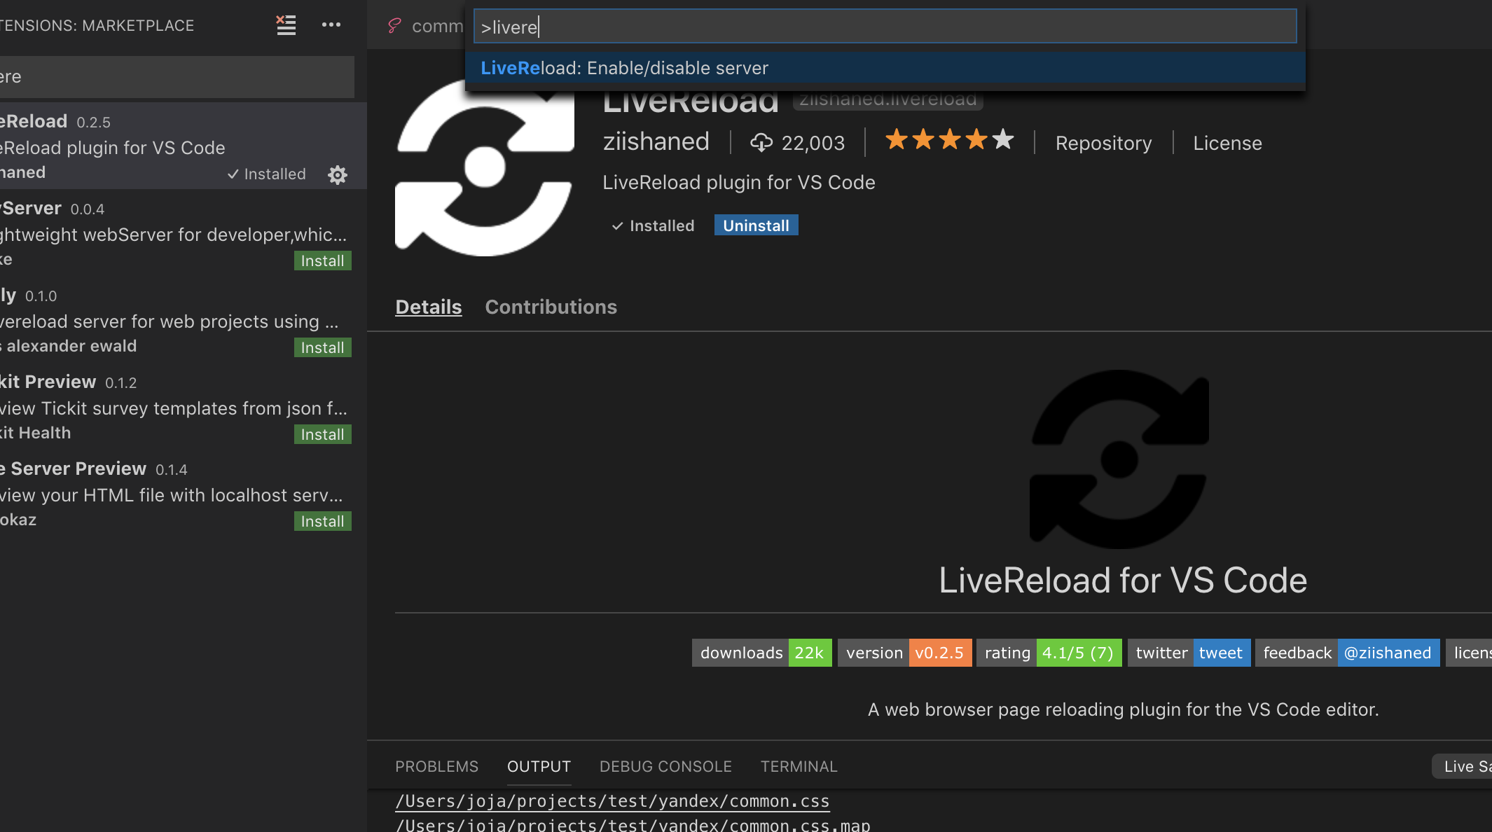Install the Live Server Preview extension
This screenshot has height=832, width=1492.
click(322, 521)
